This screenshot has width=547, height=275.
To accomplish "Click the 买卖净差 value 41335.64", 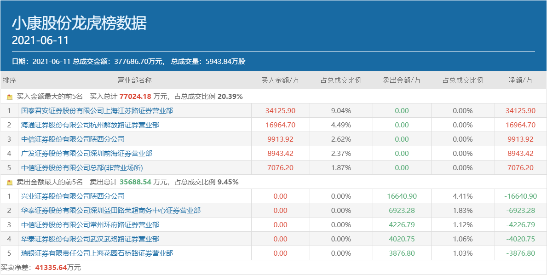I will [51, 268].
